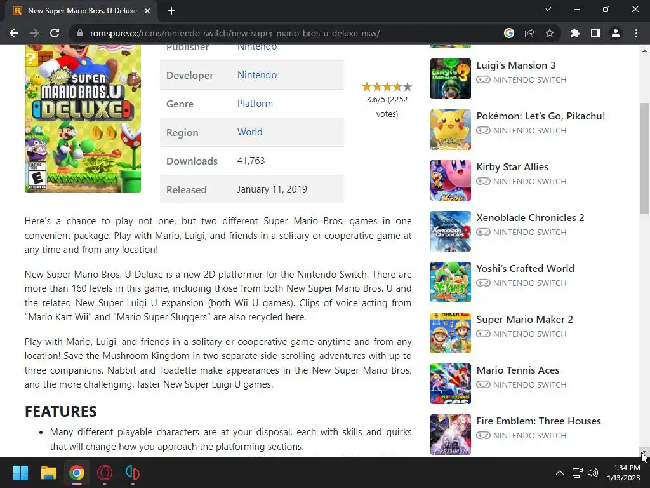
Task: Open the volume speaker icon
Action: 593,473
